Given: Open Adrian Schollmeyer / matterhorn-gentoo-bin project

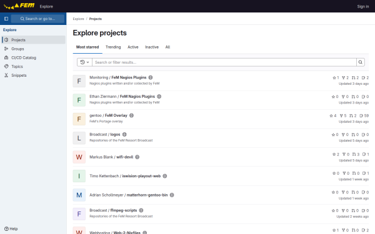Looking at the screenshot, I should tap(129, 195).
